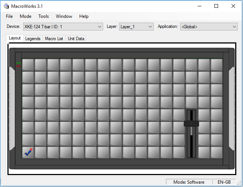Open the File menu
Image resolution: width=243 pixels, height=187 pixels.
(9, 16)
